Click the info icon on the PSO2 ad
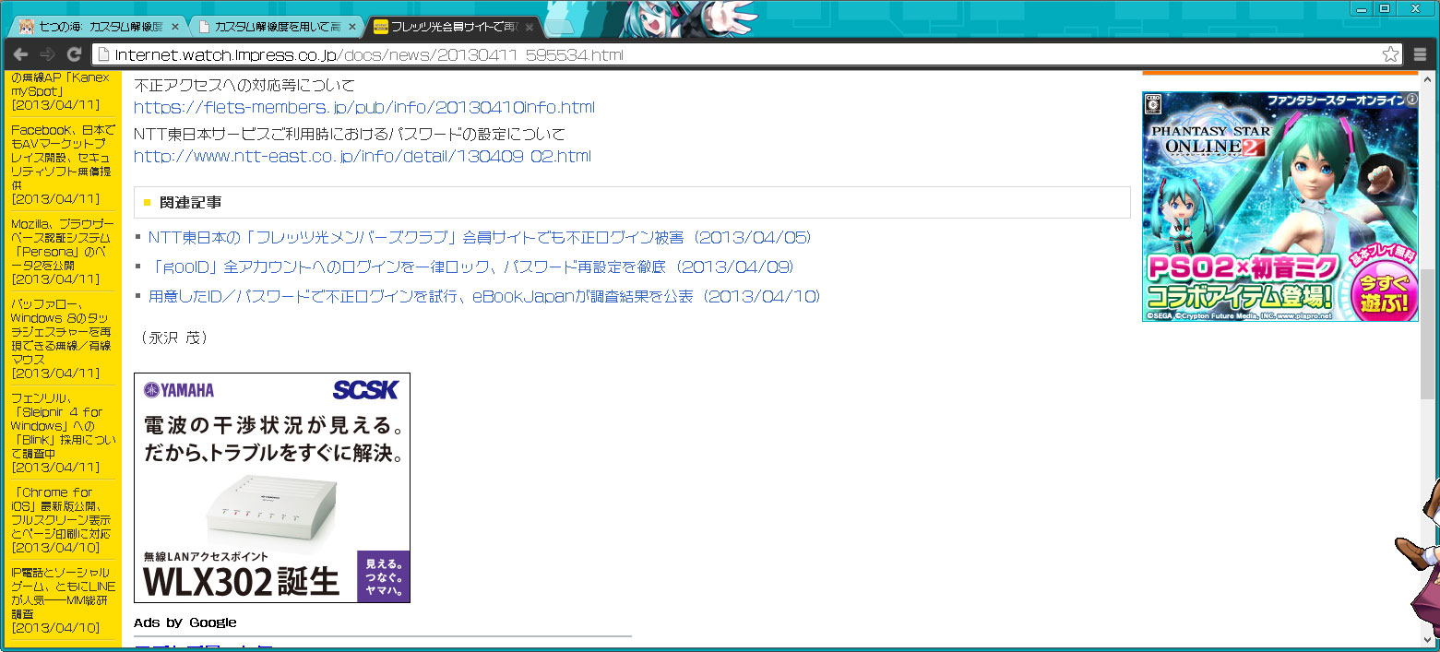 (x=1411, y=98)
